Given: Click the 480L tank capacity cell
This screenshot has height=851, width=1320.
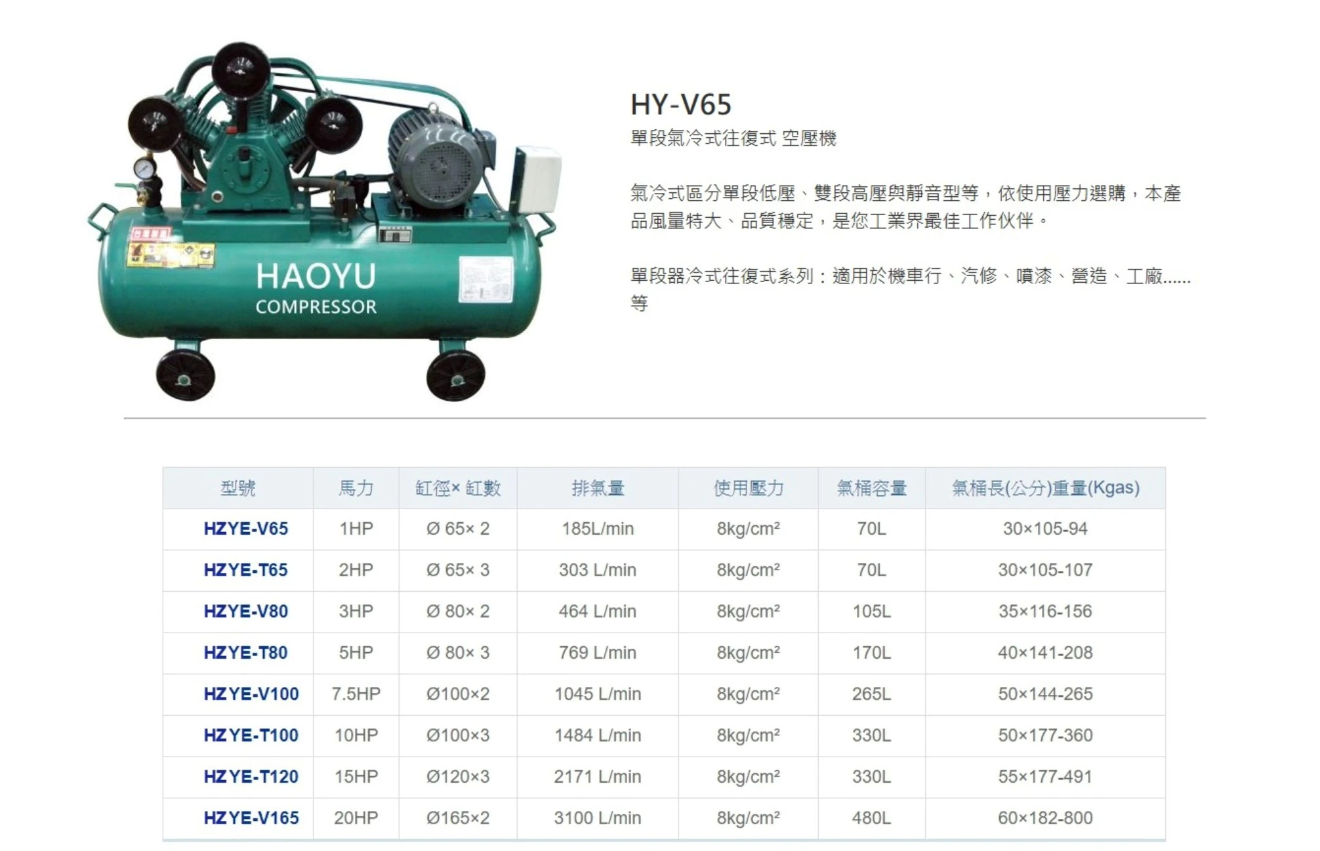Looking at the screenshot, I should click(871, 818).
